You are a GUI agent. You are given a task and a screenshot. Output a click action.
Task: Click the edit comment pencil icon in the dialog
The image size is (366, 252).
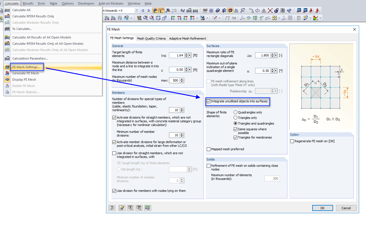point(122,208)
